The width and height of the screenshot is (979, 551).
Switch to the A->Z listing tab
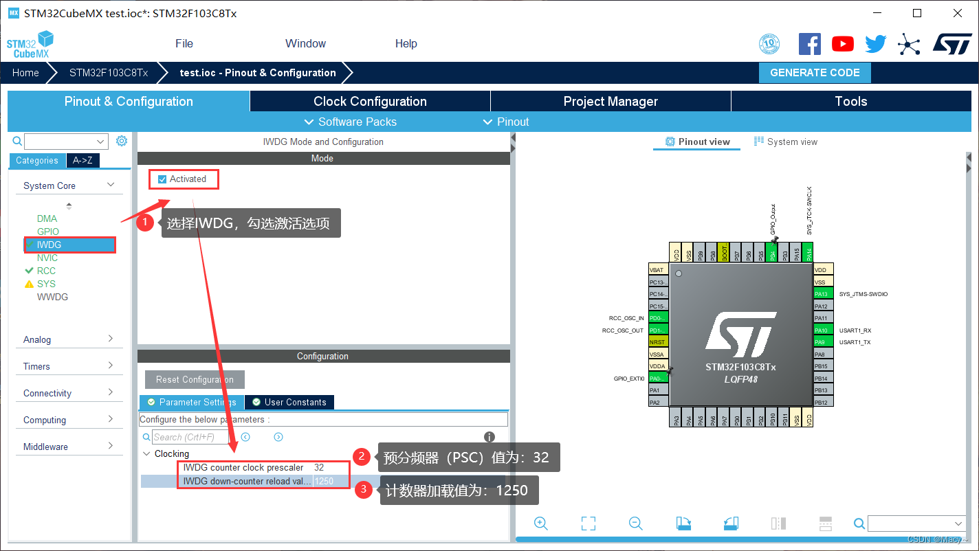(x=82, y=160)
